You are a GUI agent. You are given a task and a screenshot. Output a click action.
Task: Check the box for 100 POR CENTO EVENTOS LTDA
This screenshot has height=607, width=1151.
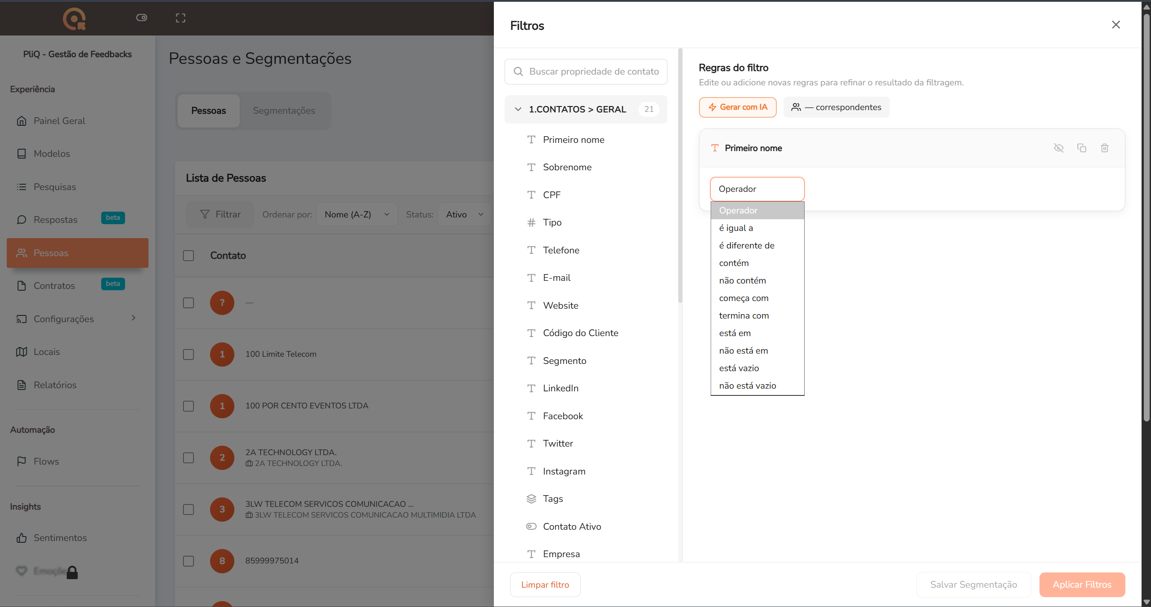(x=188, y=406)
